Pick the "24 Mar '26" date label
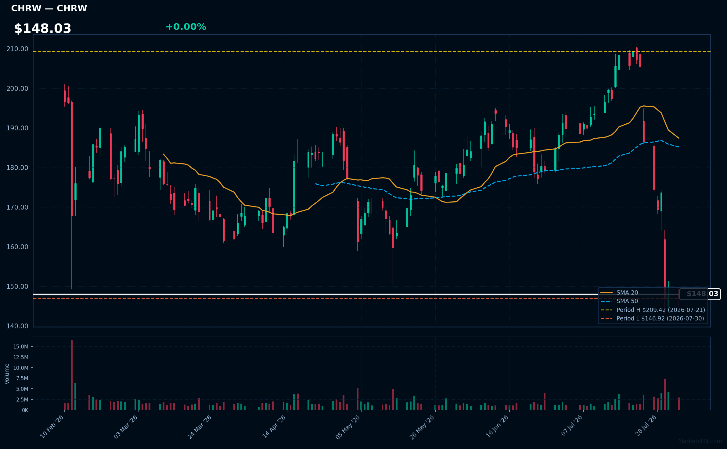 (x=200, y=427)
